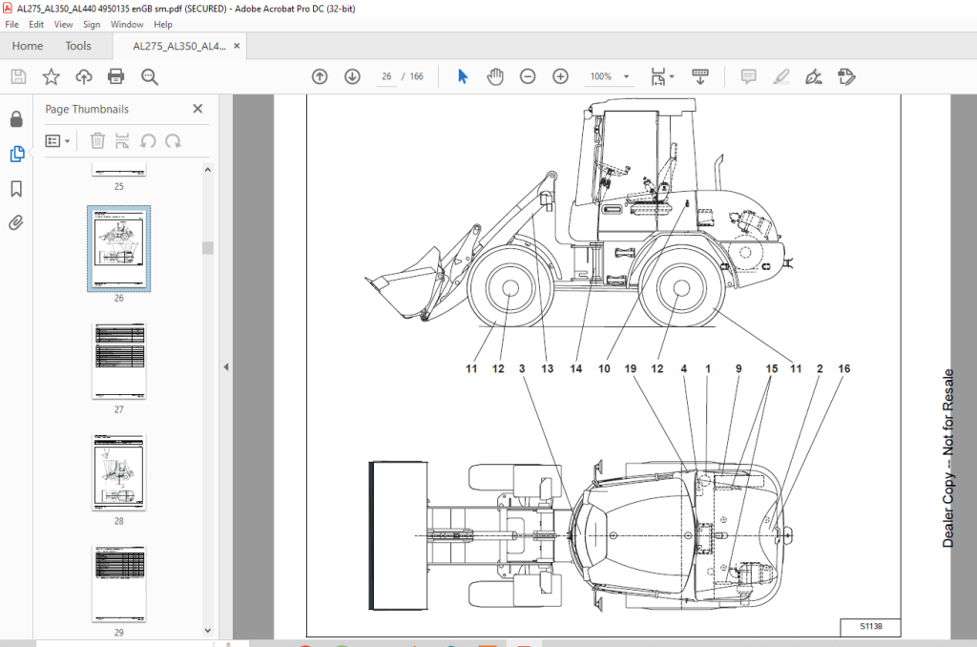Open the Bookmarks side panel
This screenshot has height=647, width=977.
17,189
